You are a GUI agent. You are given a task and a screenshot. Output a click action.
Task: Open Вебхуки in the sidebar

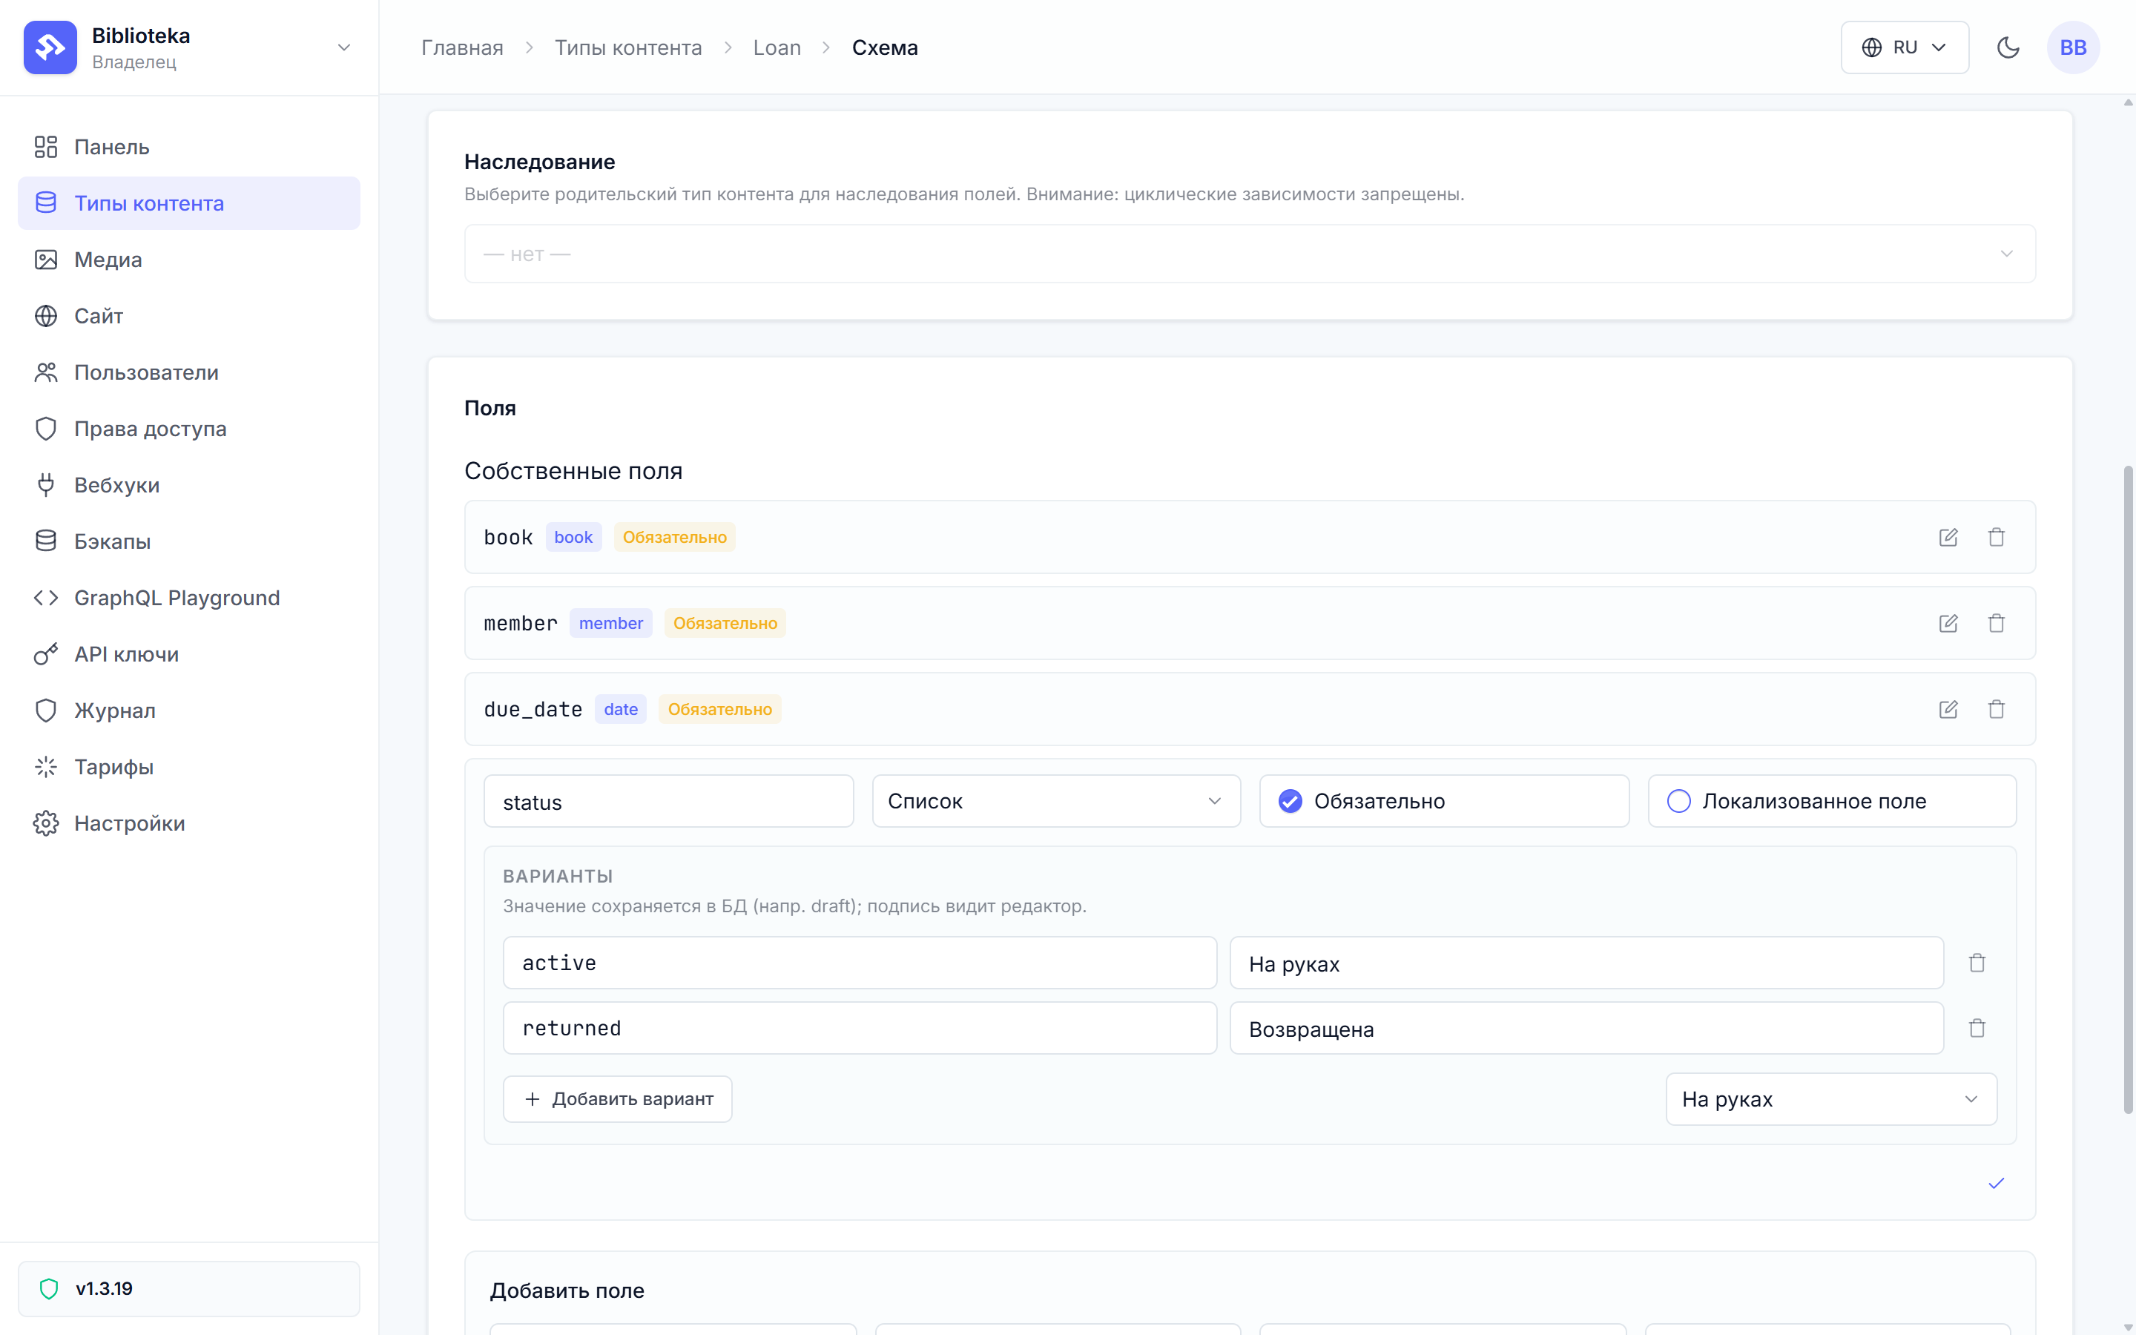pos(189,485)
